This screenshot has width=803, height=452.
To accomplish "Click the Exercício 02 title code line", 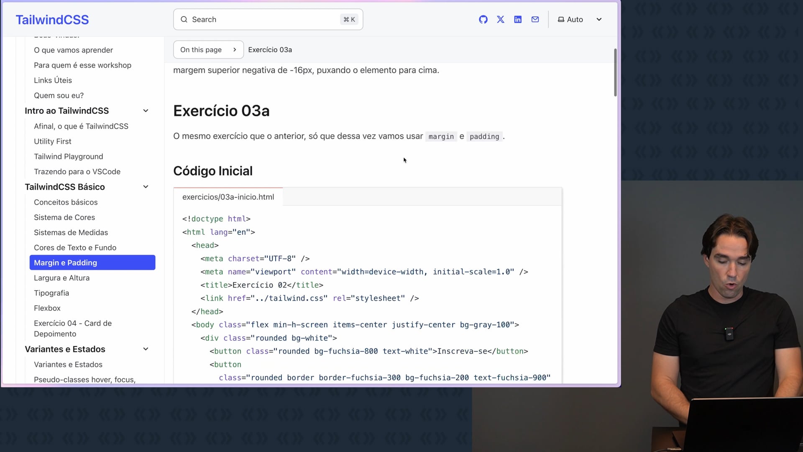I will coord(262,285).
